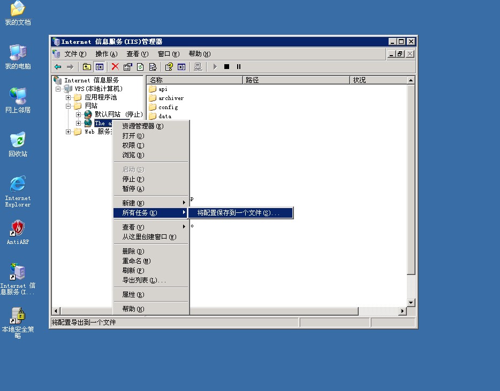
Task: Sort list by 状况 column header
Action: pyautogui.click(x=379, y=80)
